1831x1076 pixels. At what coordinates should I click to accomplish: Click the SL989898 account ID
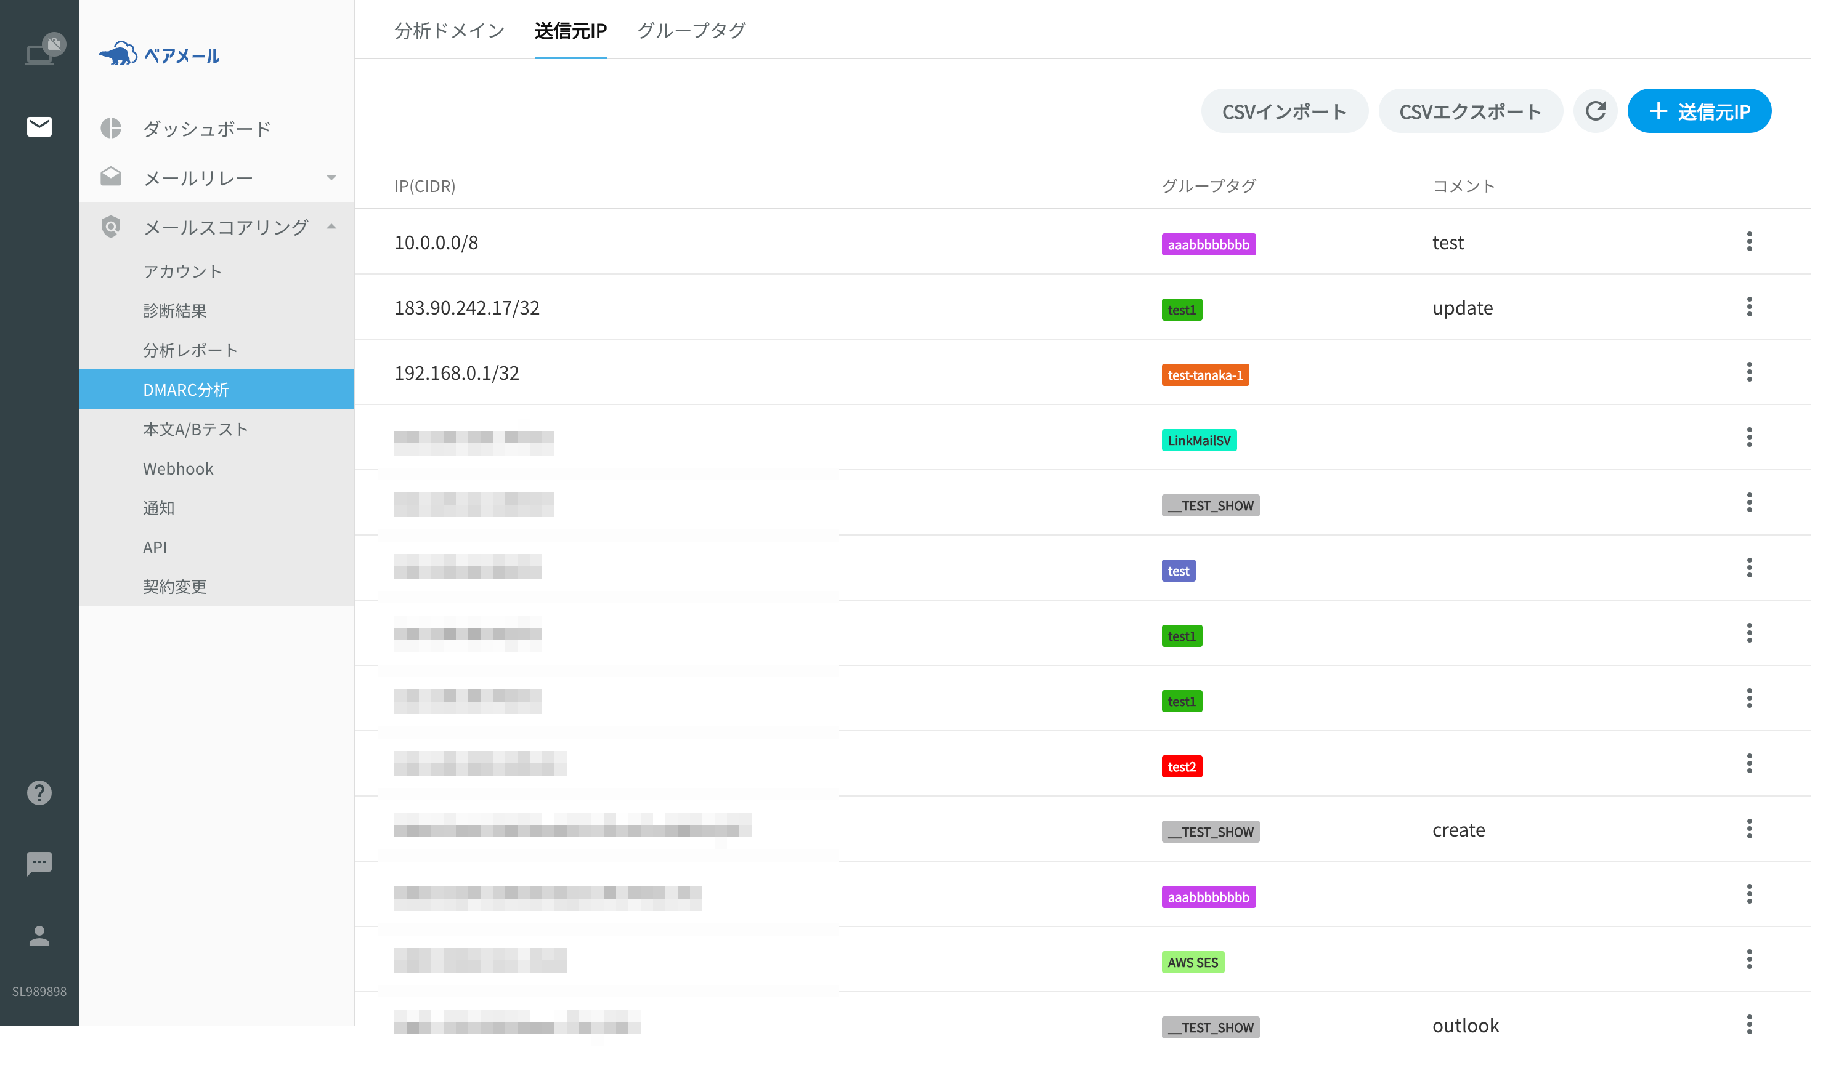39,992
